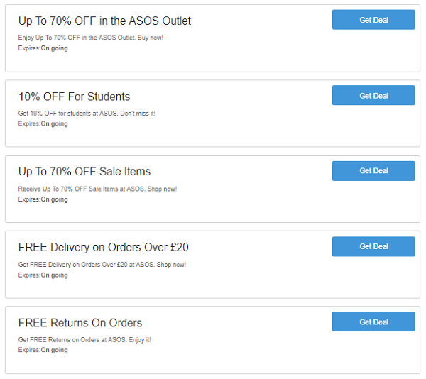The height and width of the screenshot is (379, 426).
Task: Click Get Deal for ASOS Outlet offer
Action: [x=373, y=20]
